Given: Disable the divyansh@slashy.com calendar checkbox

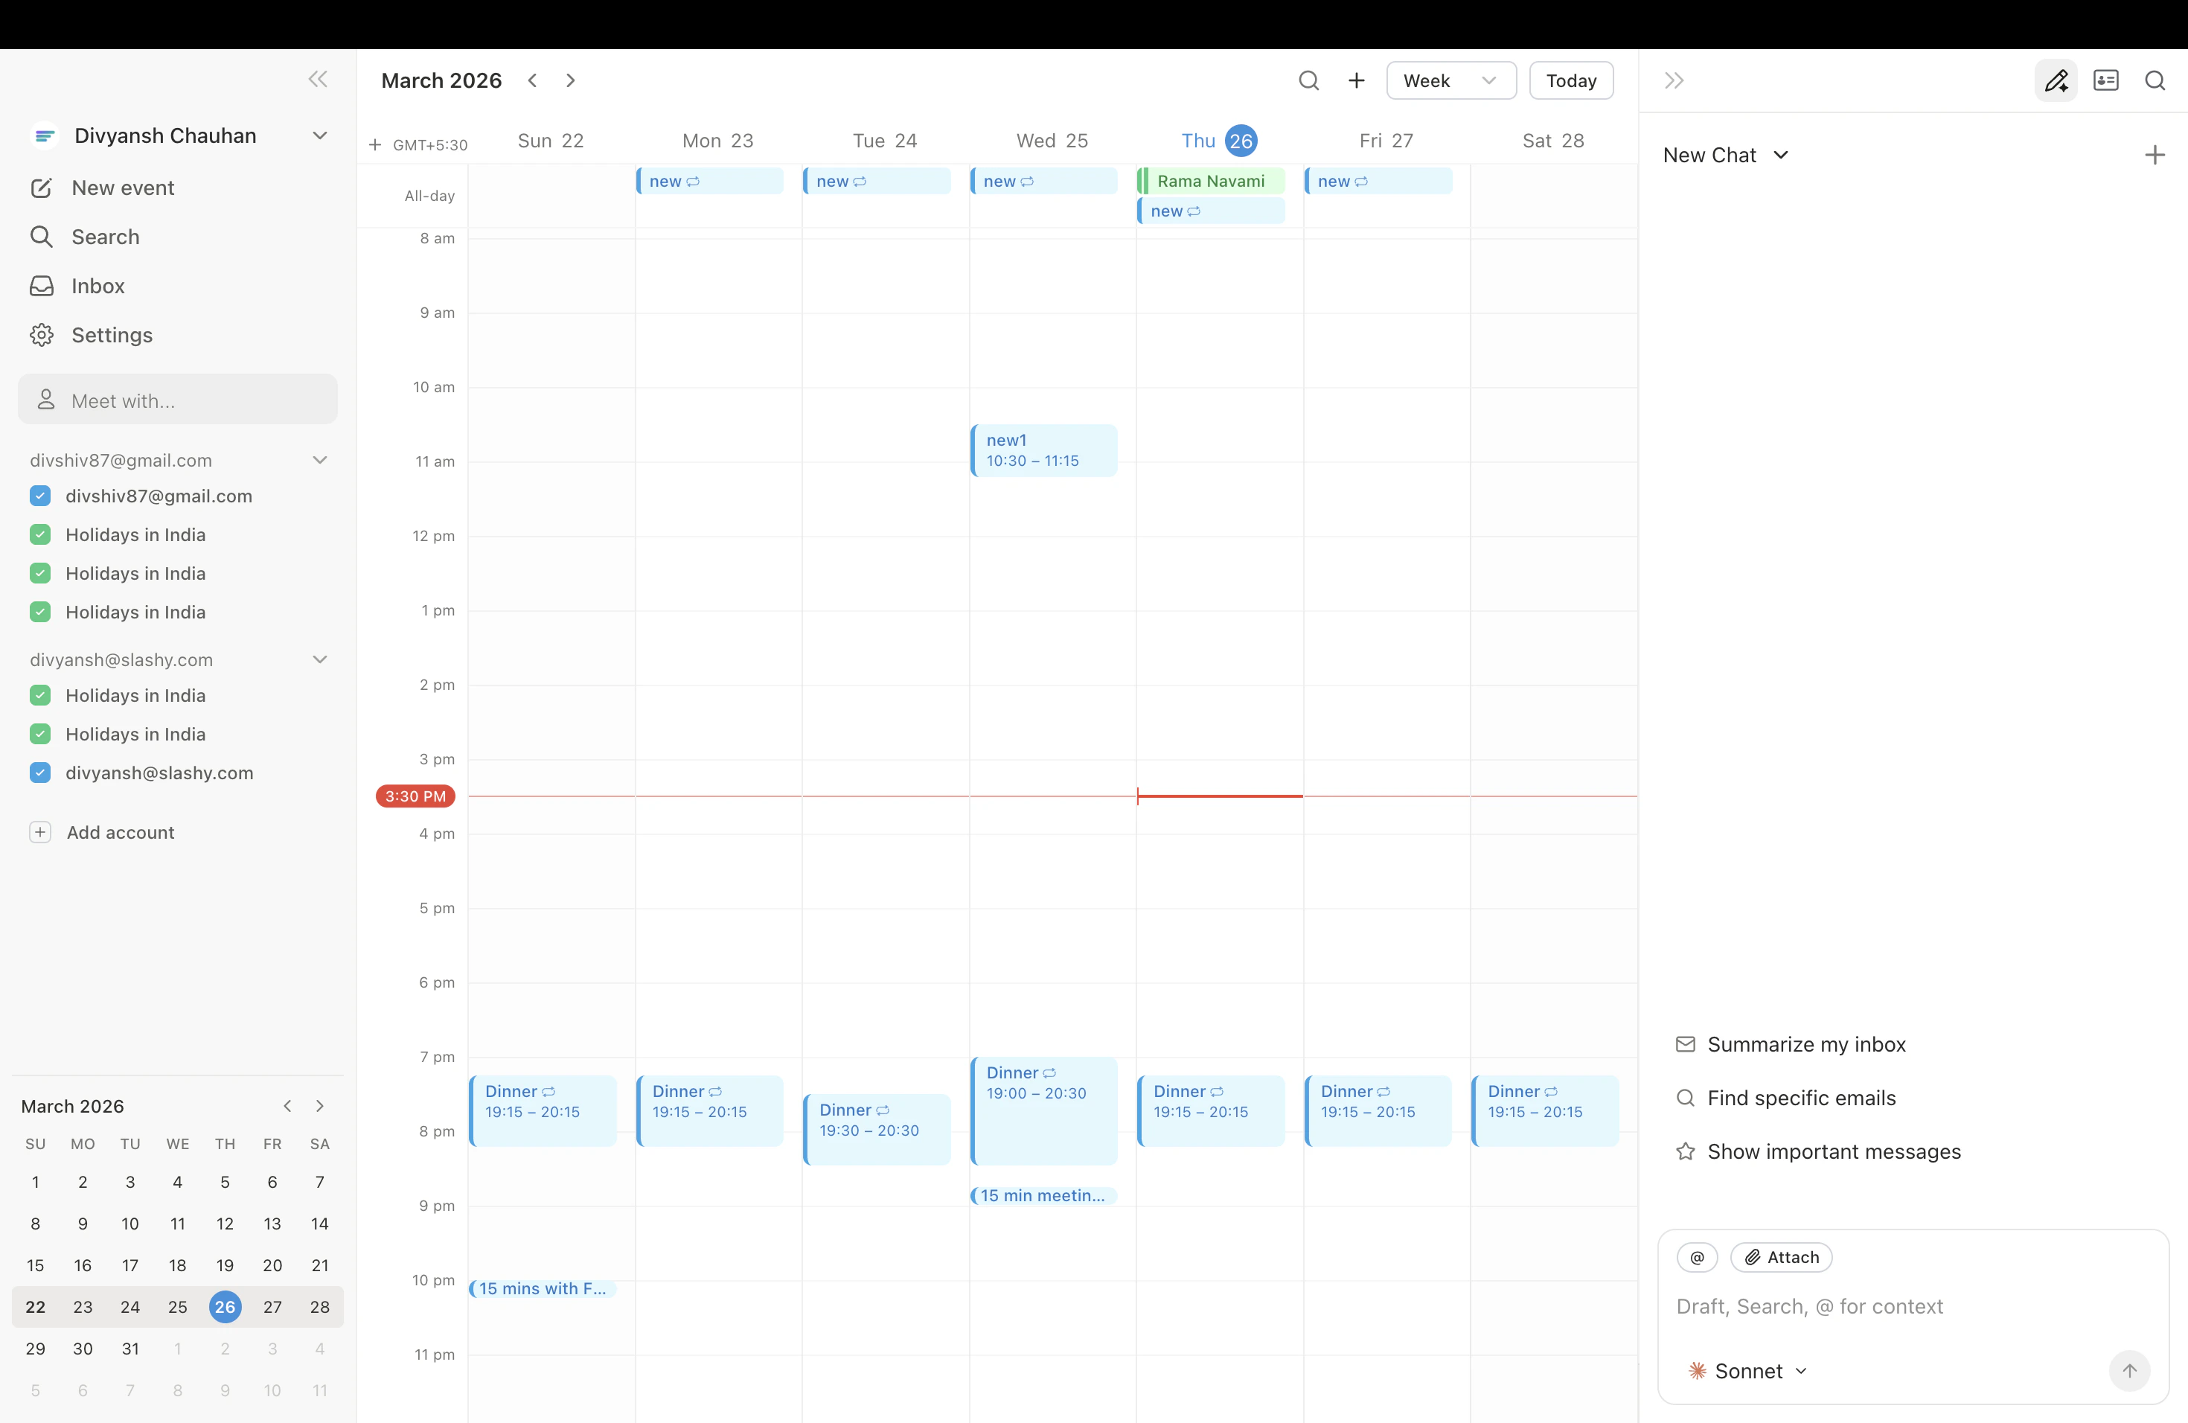Looking at the screenshot, I should pos(40,773).
